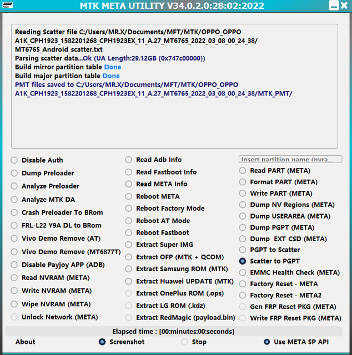Choose Write NVRAM (META)
This screenshot has height=355, width=352.
14,291
